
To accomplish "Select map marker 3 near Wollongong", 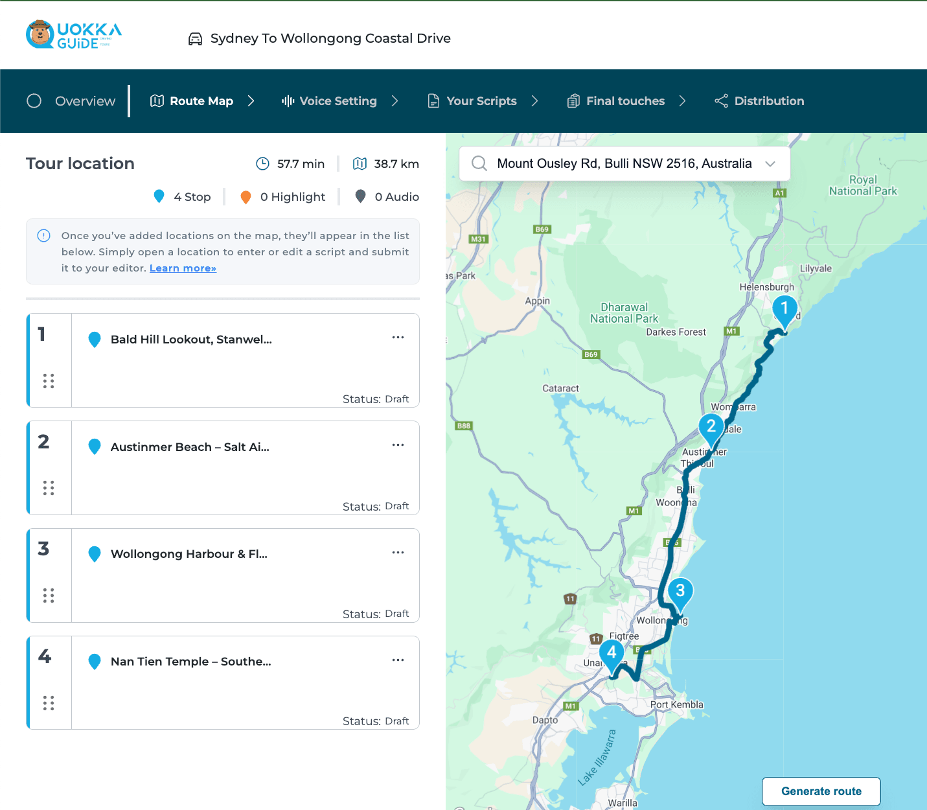I will click(x=680, y=590).
